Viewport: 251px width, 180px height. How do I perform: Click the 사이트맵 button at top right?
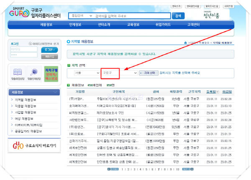pos(228,6)
